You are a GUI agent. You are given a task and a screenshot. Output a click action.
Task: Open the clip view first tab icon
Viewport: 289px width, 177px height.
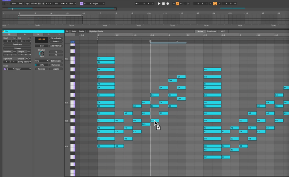click(x=9, y=34)
